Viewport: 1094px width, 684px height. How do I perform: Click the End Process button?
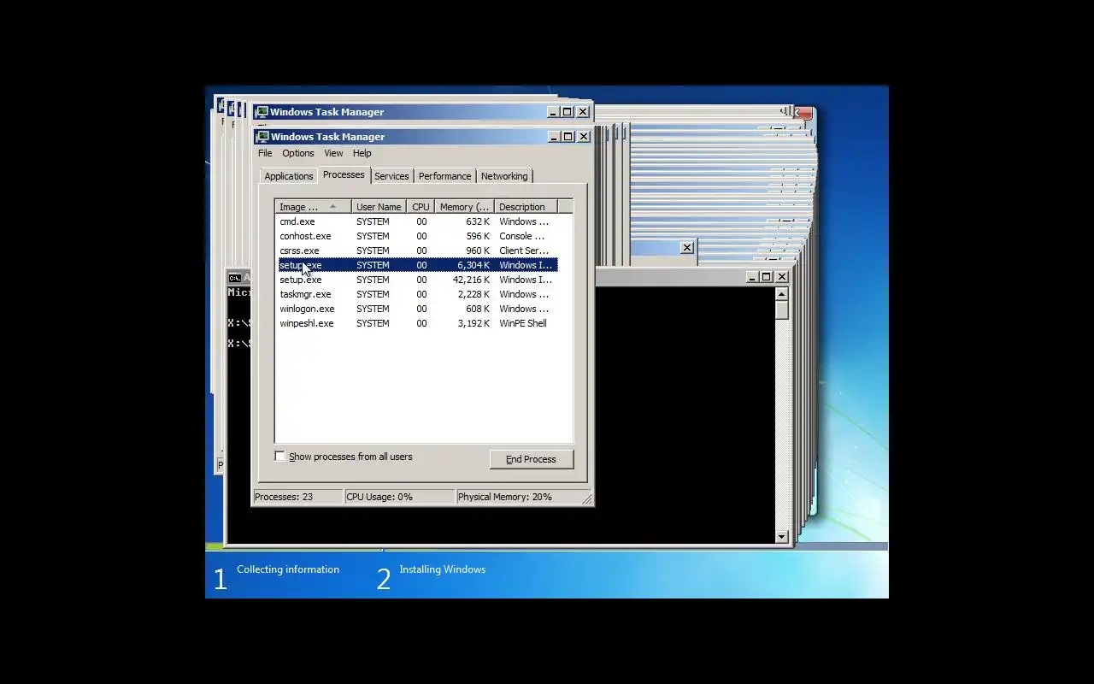point(531,459)
